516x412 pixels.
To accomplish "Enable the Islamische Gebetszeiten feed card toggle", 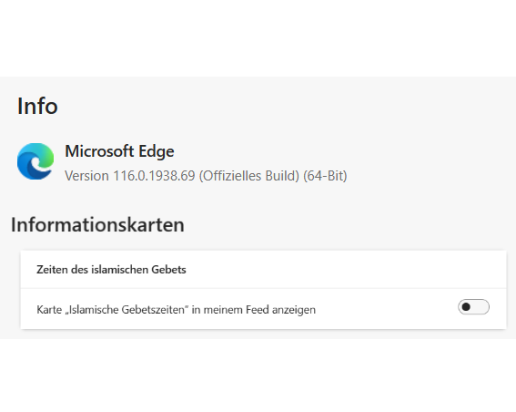I will pyautogui.click(x=473, y=307).
